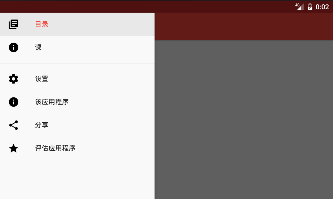Tap the dark red app bar behind drawer

244,26
